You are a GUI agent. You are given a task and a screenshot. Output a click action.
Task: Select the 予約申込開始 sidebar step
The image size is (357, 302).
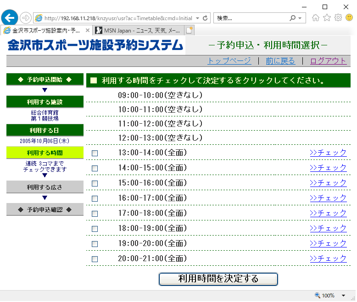click(45, 79)
